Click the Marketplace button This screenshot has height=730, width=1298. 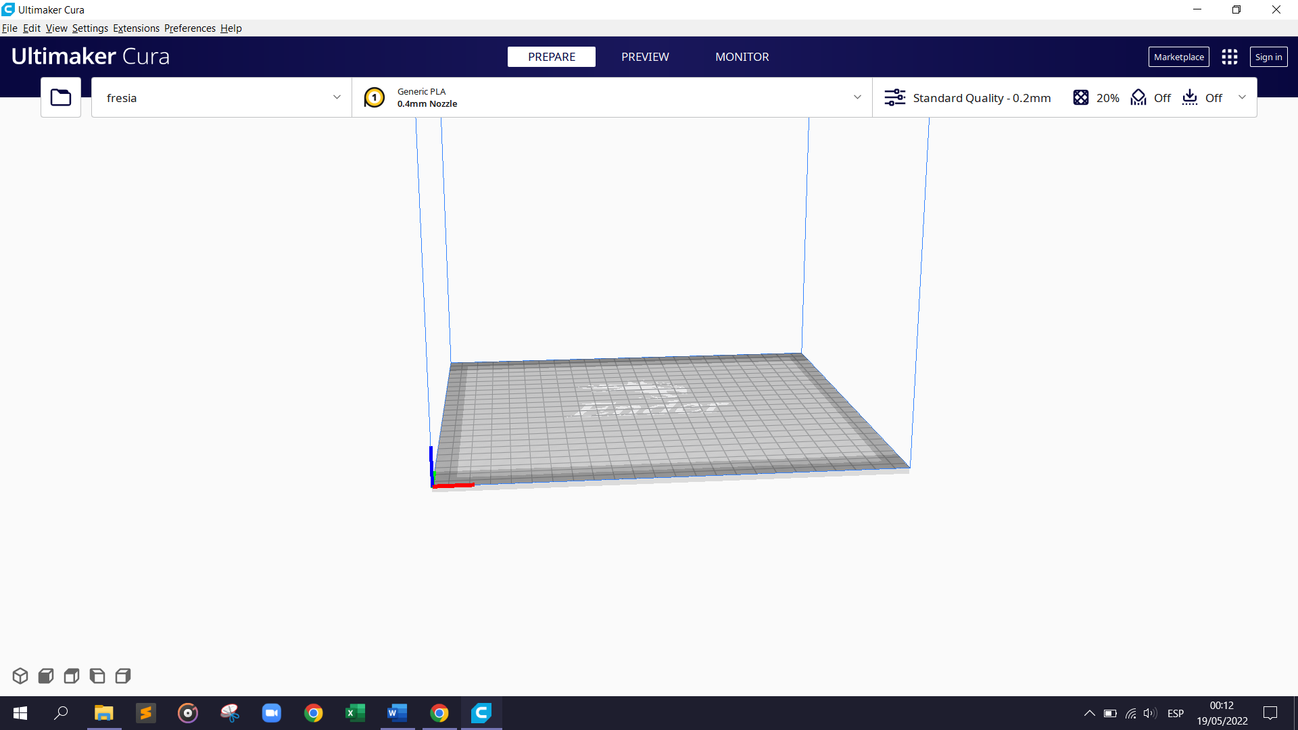(x=1178, y=57)
